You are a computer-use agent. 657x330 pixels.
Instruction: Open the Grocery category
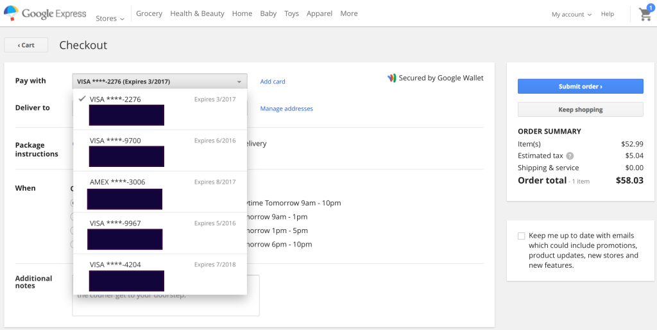[x=149, y=13]
